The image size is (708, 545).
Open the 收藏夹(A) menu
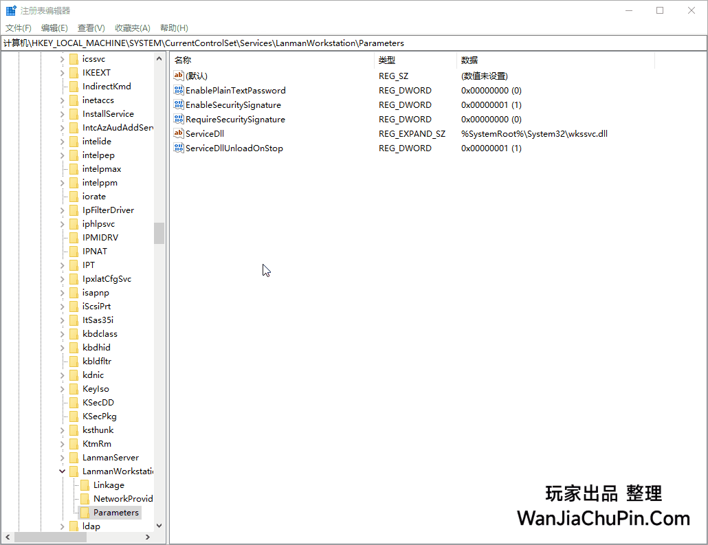[132, 27]
